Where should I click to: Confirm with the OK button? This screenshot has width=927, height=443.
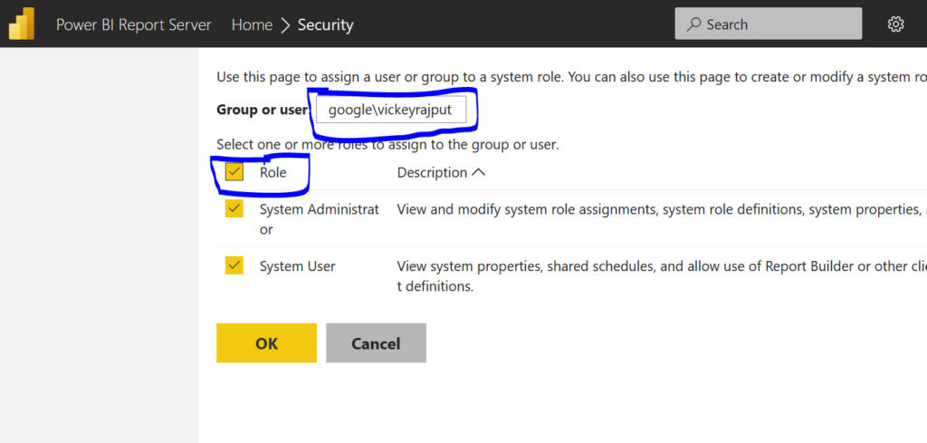[267, 343]
